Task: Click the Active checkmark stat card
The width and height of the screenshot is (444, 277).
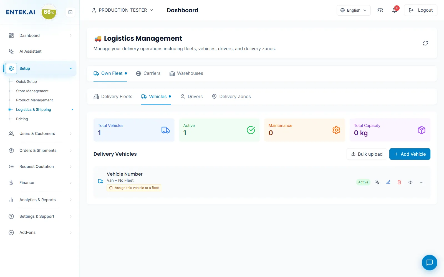Action: 219,130
